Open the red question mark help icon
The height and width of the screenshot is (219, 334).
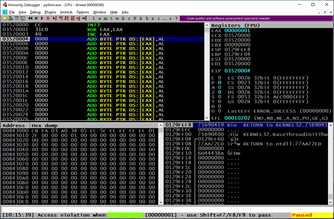176,18
